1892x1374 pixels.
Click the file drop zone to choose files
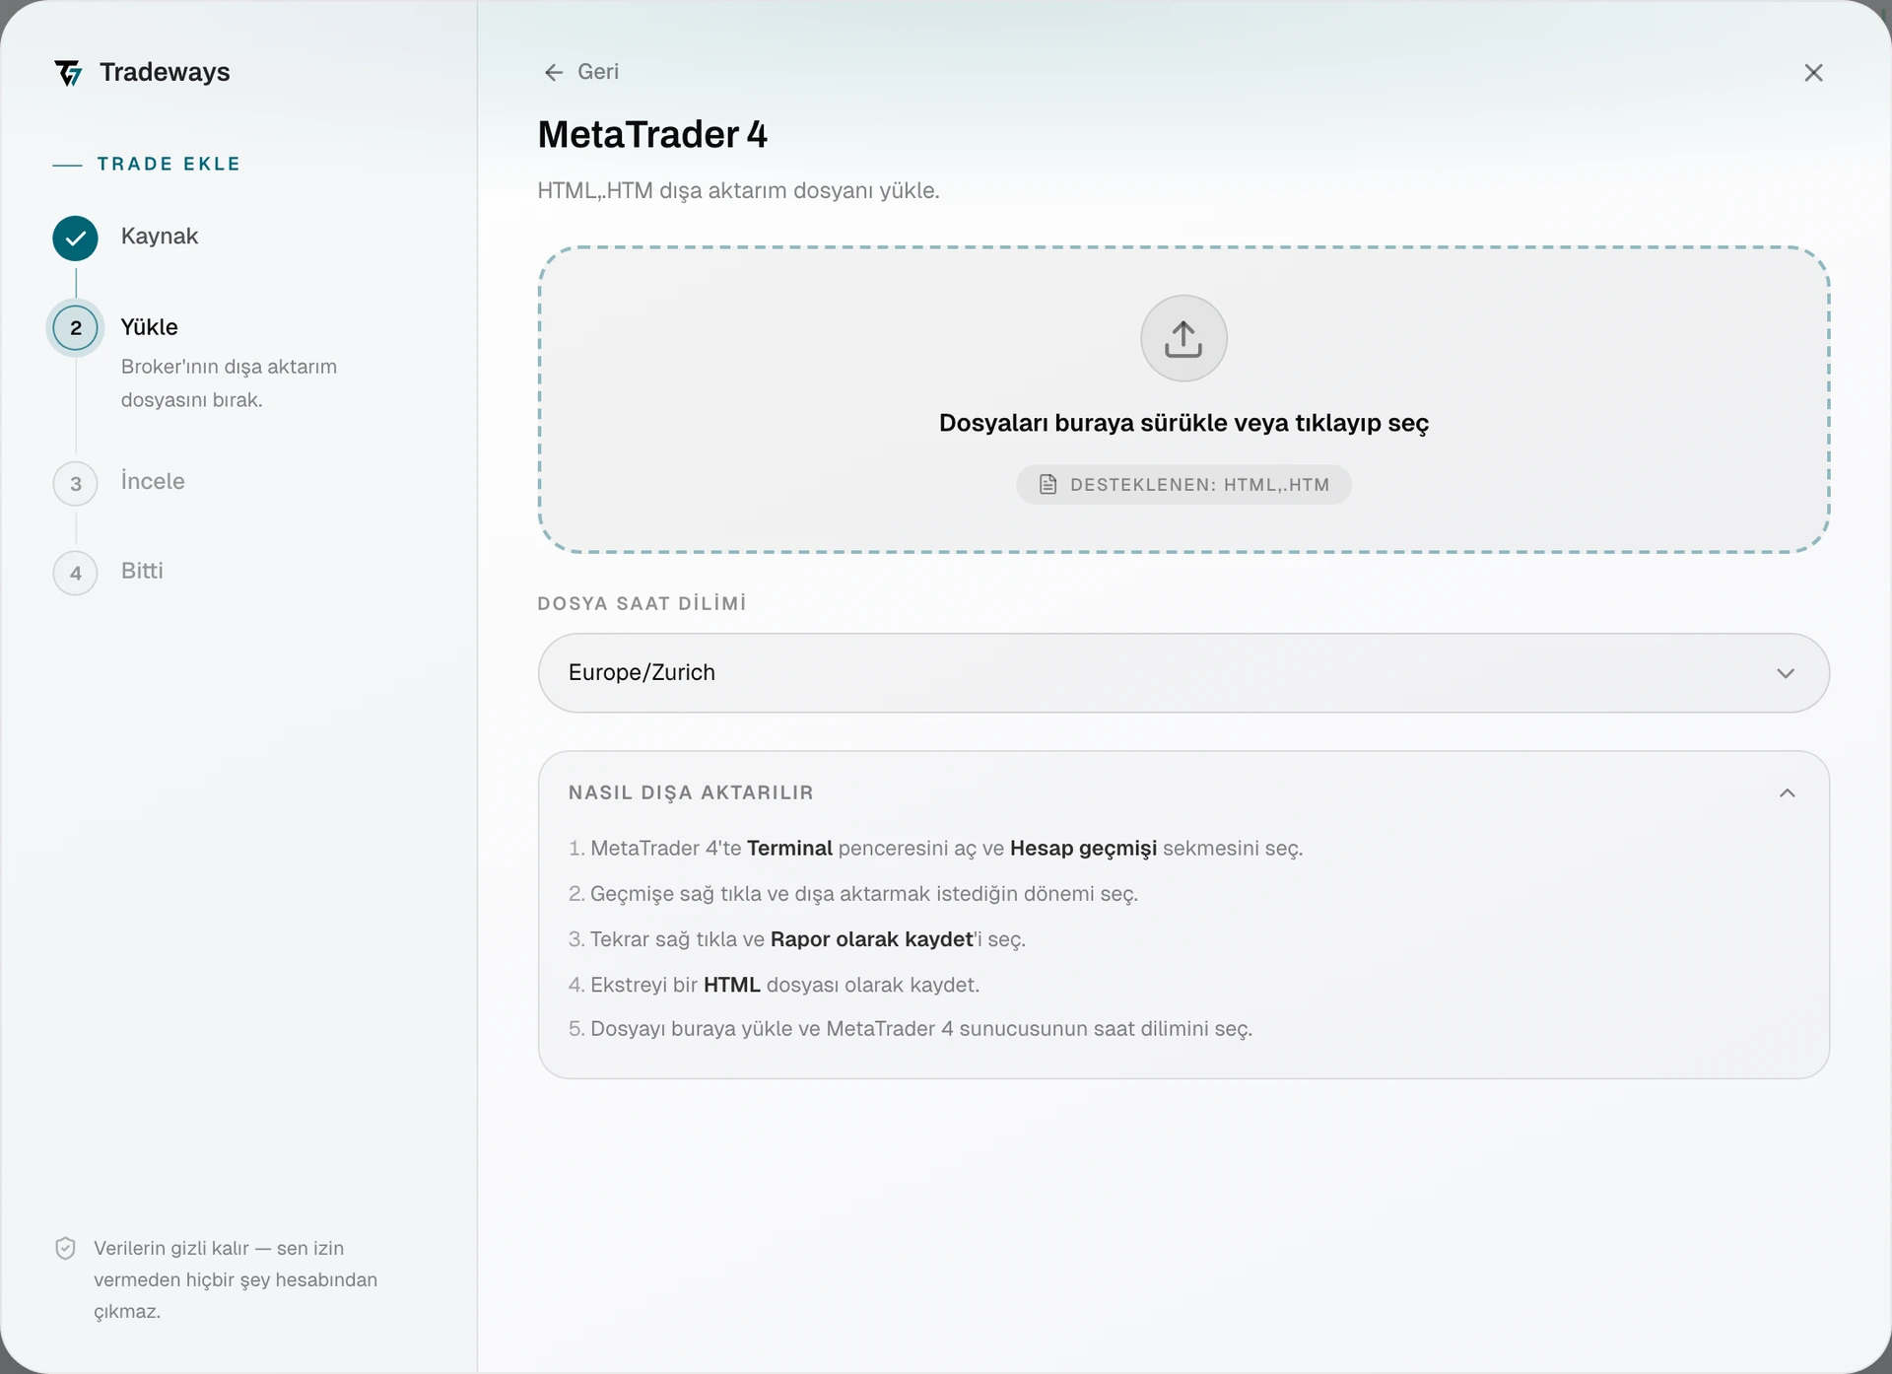click(1183, 400)
